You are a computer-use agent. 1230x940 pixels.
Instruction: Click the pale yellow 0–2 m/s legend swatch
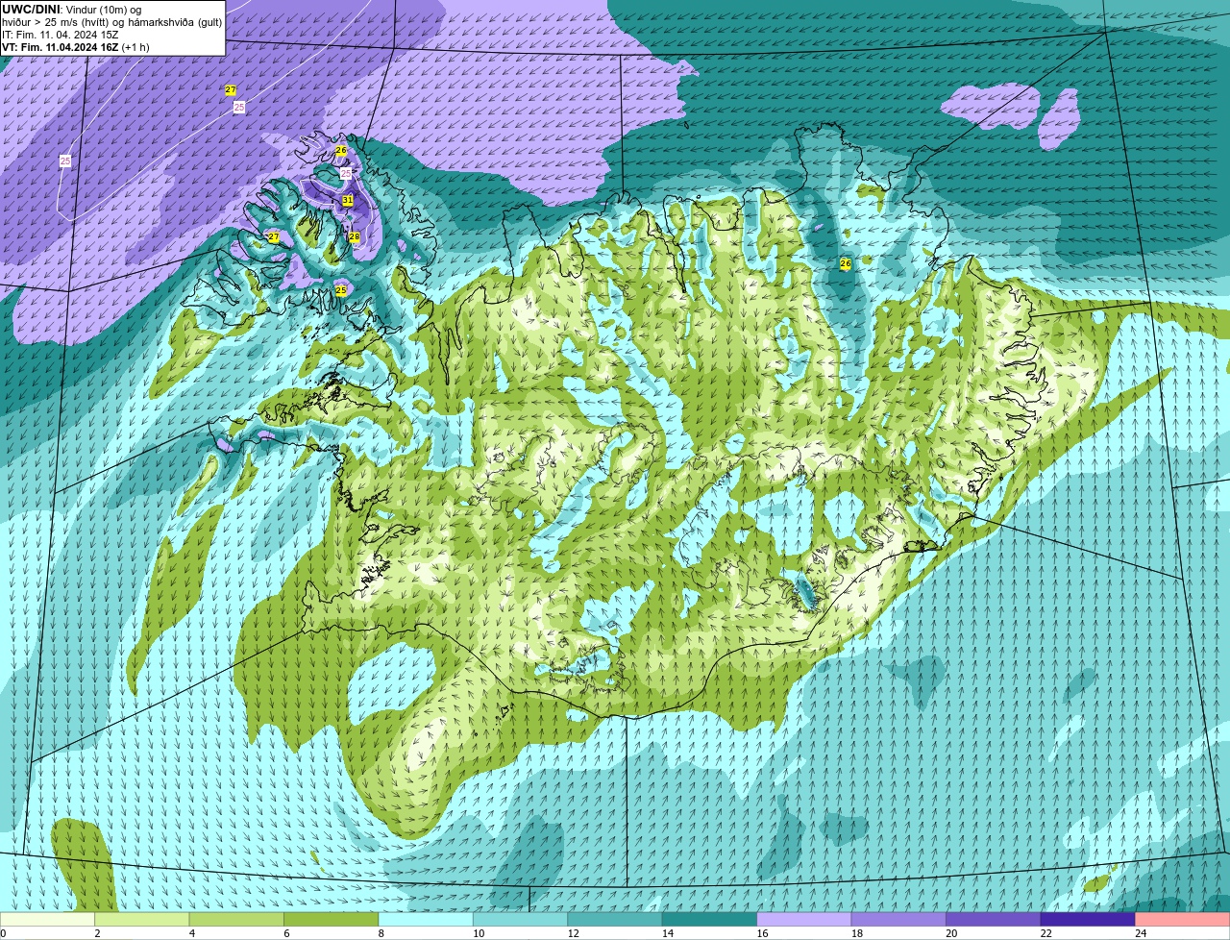(48, 920)
